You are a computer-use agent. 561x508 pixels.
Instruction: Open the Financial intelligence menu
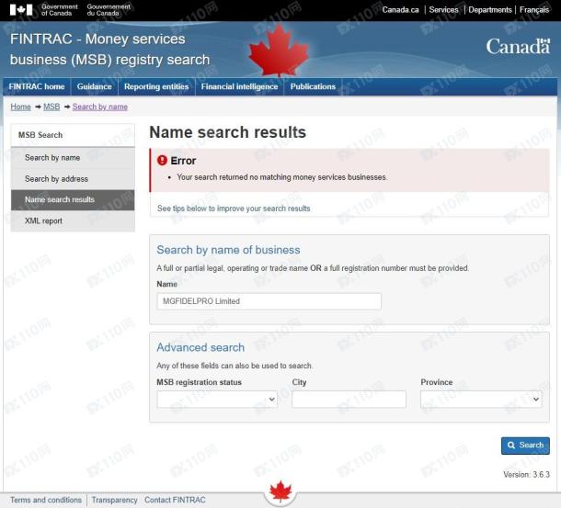(x=239, y=86)
